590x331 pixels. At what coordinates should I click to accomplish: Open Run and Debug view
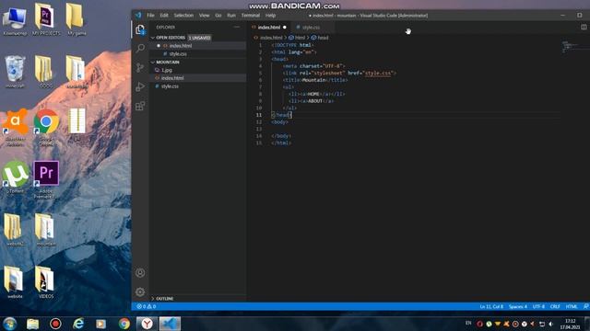pos(140,86)
